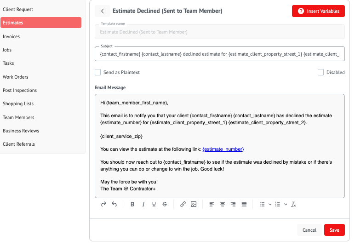Viewport: 355px width, 246px height.
Task: Apply strikethrough formatting
Action: (x=165, y=204)
